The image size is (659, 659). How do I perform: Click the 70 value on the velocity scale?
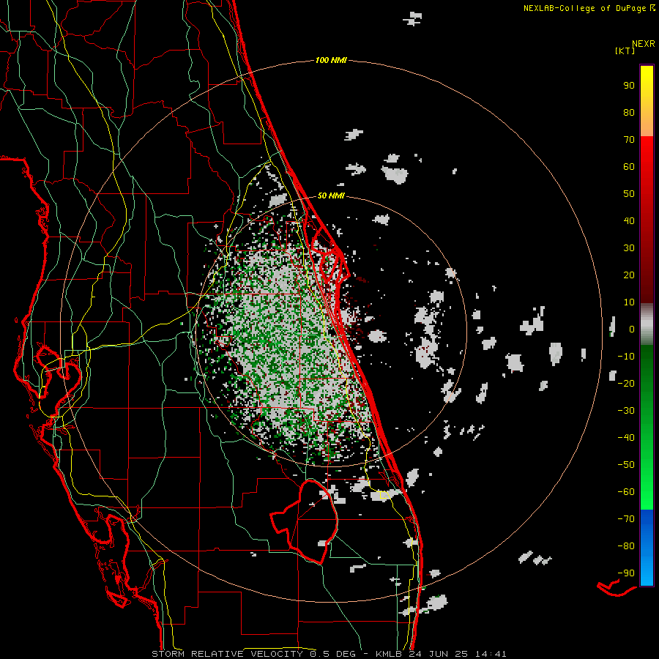629,140
